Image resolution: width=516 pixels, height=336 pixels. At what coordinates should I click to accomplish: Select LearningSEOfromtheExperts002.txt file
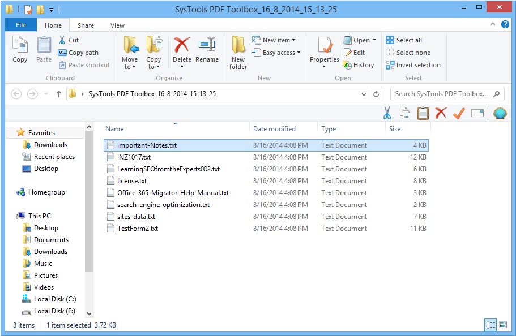coord(266,169)
